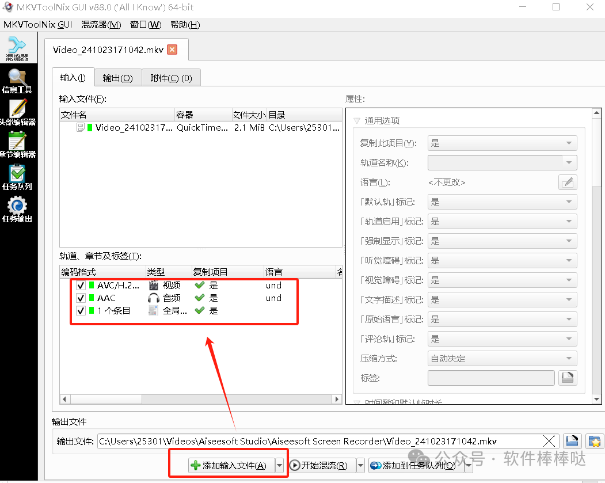The image size is (605, 483).
Task: Switch to the 输入(I) tab
Action: (x=73, y=78)
